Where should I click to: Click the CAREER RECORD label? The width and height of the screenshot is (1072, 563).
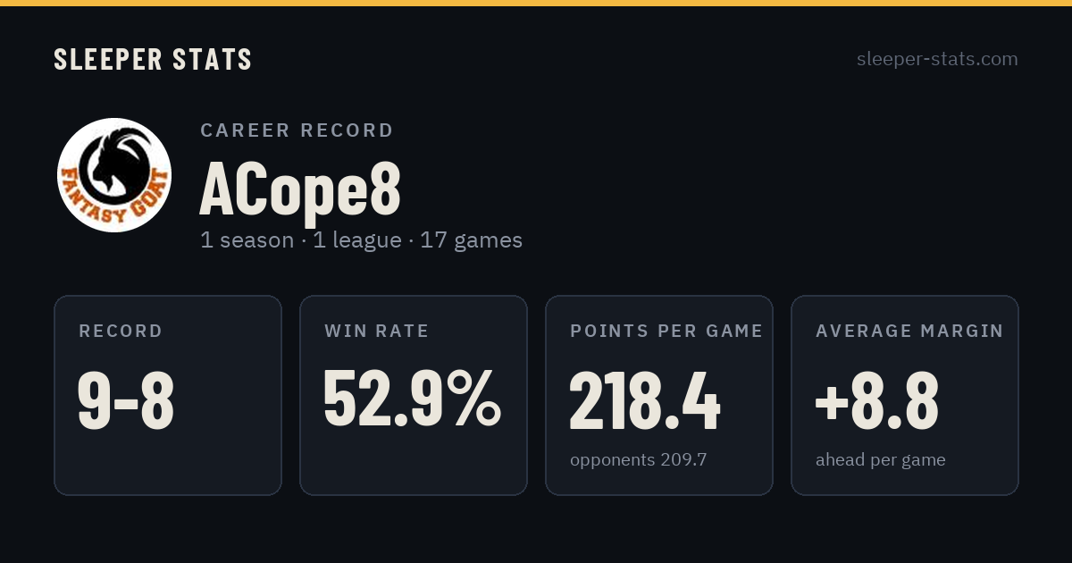[297, 130]
